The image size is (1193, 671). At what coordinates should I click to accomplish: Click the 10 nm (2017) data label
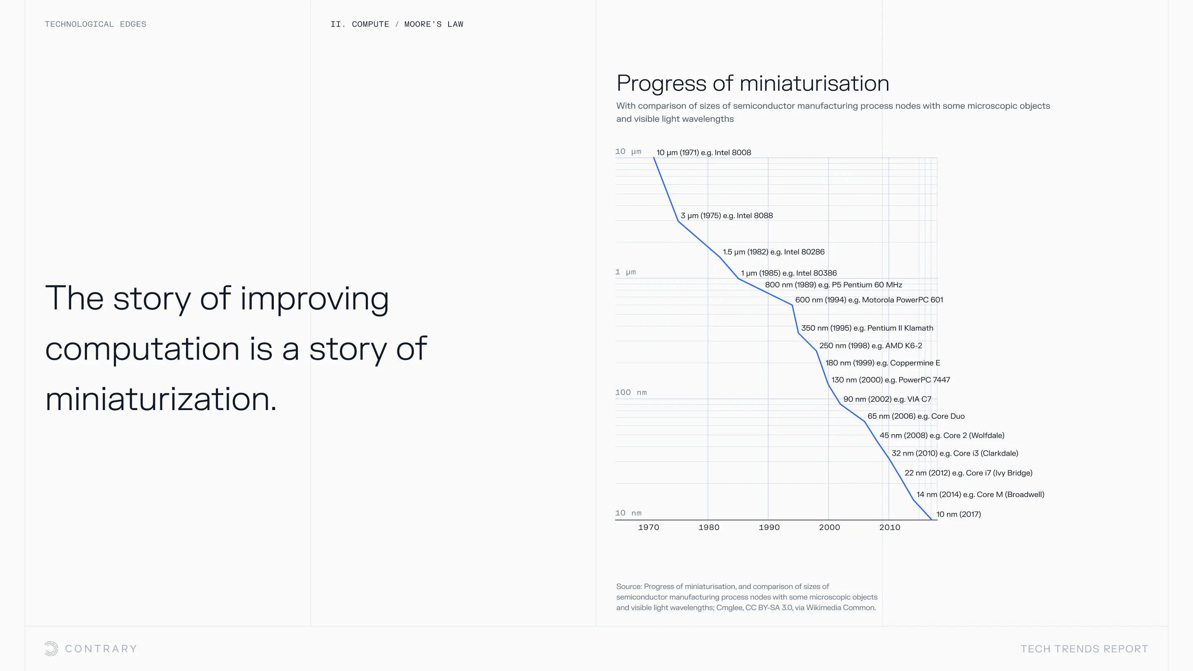click(x=958, y=514)
